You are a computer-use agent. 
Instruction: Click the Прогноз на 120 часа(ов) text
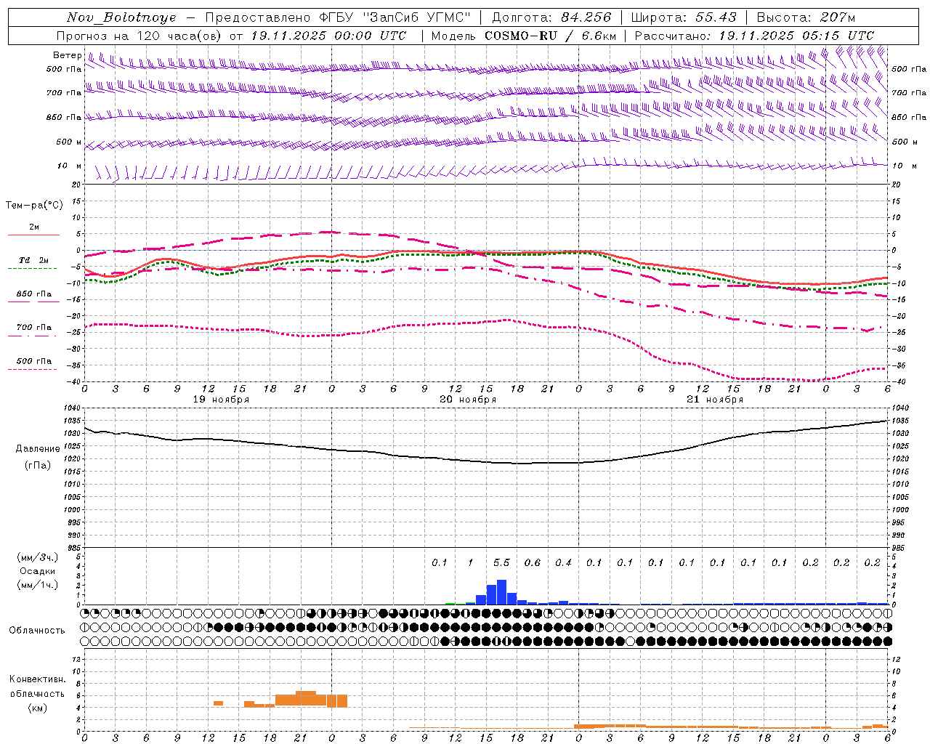tap(140, 36)
